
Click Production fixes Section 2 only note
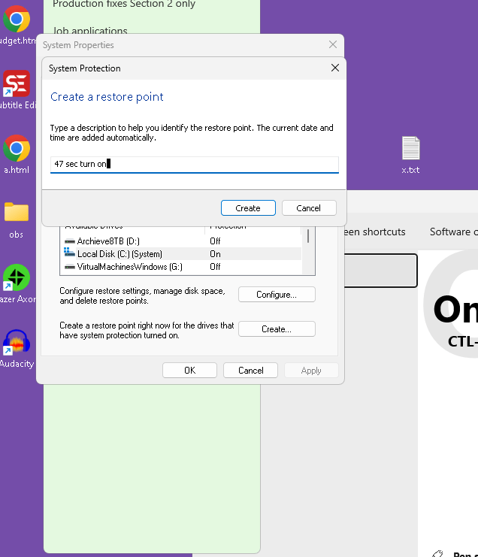coord(124,5)
